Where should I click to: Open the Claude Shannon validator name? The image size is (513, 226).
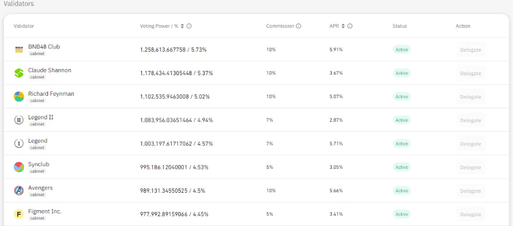pos(50,70)
